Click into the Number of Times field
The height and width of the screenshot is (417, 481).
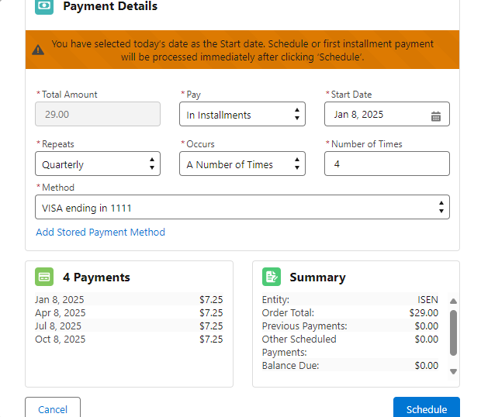pos(386,164)
